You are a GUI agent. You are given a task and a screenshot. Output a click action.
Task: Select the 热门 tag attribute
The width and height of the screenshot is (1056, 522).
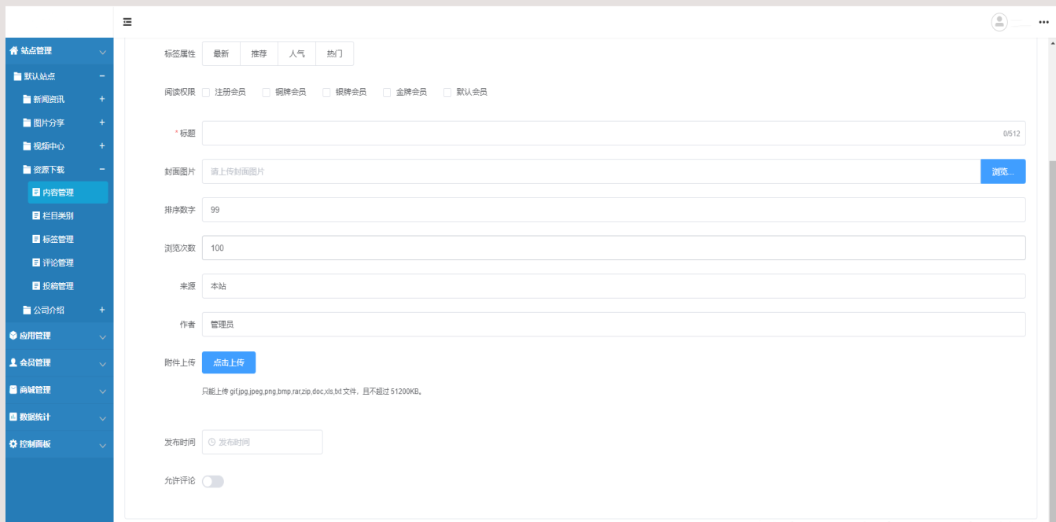[x=335, y=53]
